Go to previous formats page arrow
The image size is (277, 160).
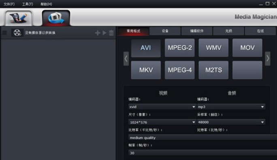pos(126,59)
